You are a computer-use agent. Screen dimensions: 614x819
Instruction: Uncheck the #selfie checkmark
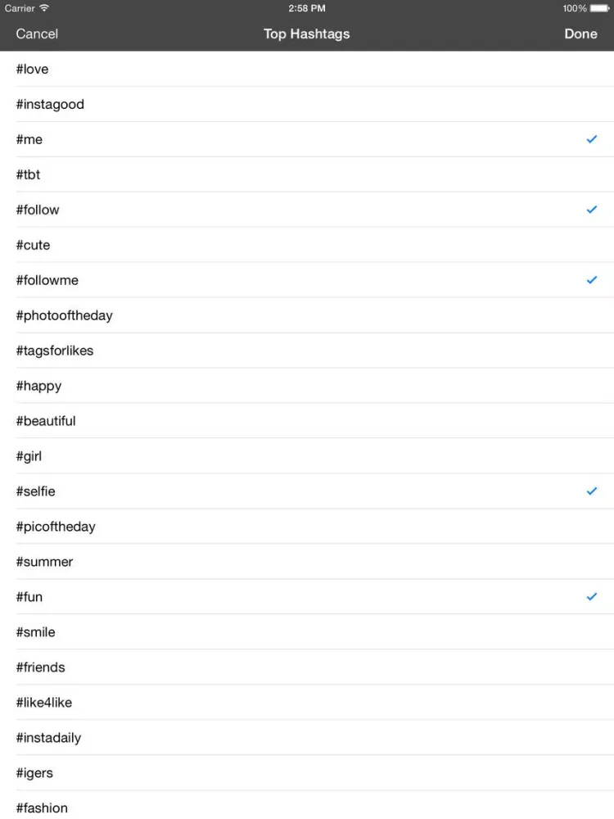point(592,491)
